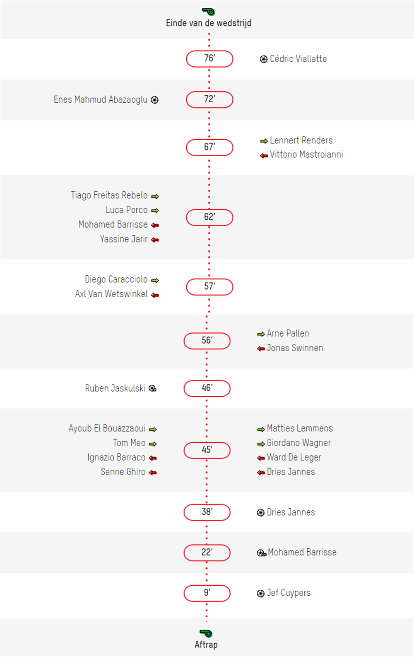
Task: Click the green sub-in arrow beside Lennert Renders
Action: click(x=264, y=141)
